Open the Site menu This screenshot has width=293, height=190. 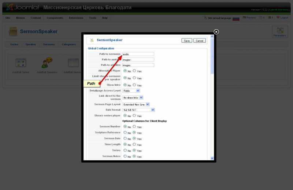8,18
